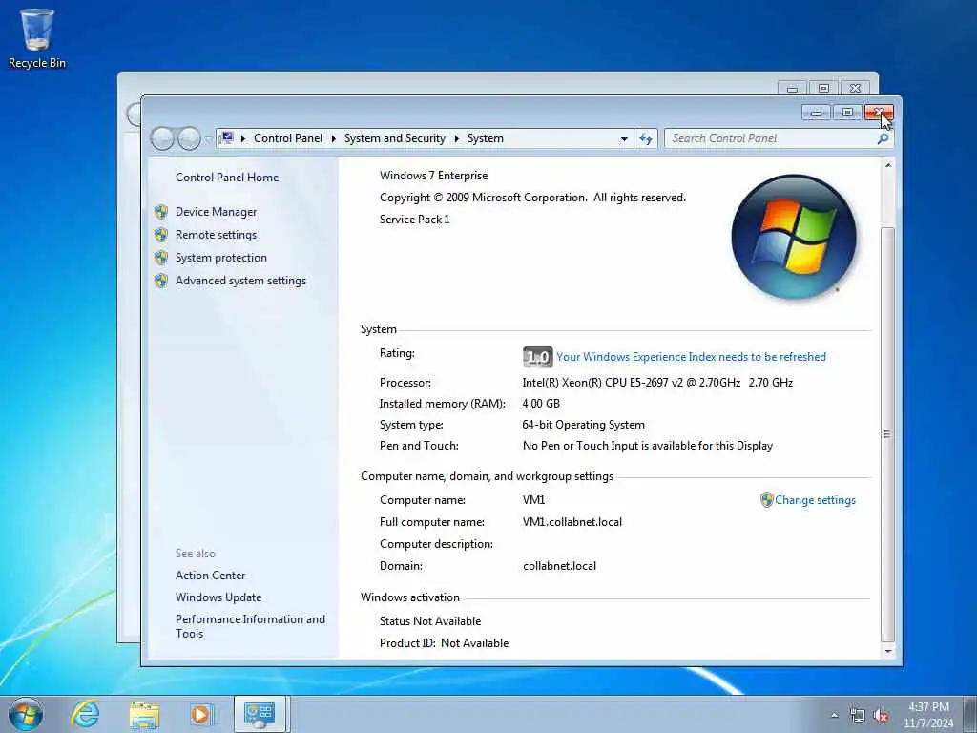Expand arrow before Control Panel breadcrumb
Screen dimensions: 977x733
(243, 138)
